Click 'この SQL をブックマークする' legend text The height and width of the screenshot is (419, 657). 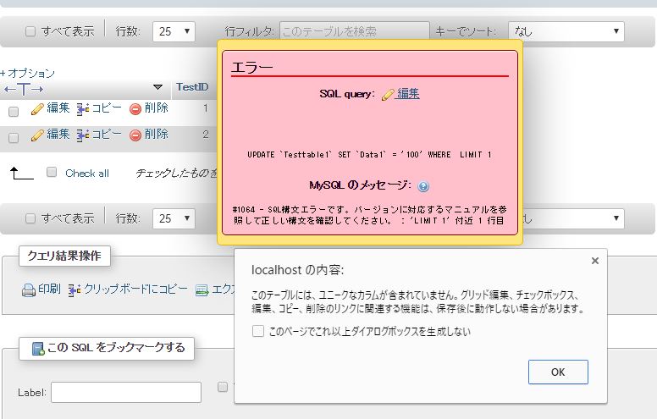[116, 348]
